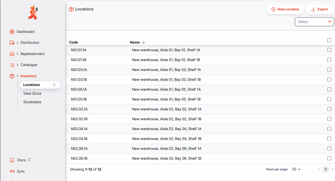Click the Distribution truck icon
The image size is (335, 181).
click(12, 43)
